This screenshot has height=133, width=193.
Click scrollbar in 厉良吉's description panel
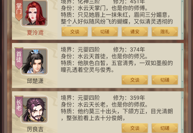tap(182, 114)
